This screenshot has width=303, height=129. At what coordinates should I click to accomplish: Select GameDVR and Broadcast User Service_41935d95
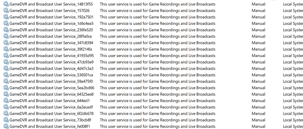point(52,56)
